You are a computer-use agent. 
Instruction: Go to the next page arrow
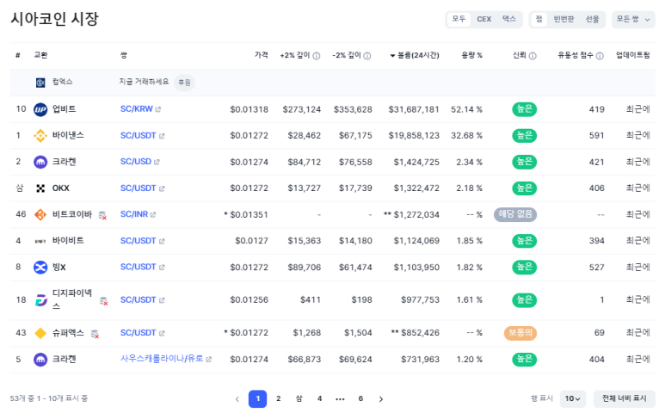[x=381, y=399]
